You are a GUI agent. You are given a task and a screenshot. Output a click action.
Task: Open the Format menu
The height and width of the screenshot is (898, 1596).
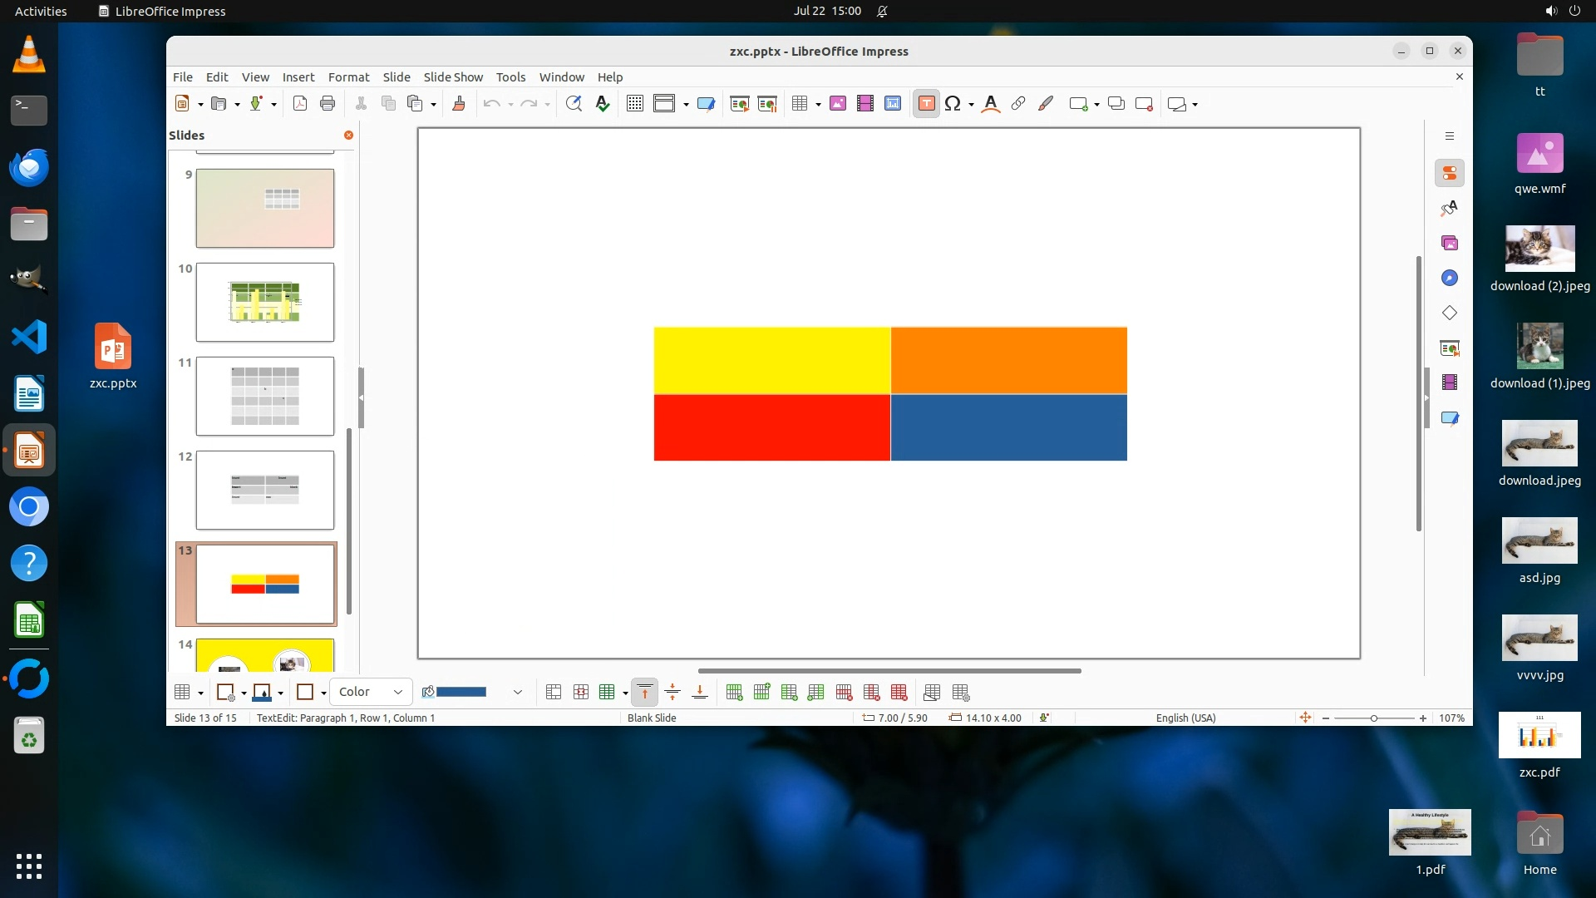click(x=348, y=76)
